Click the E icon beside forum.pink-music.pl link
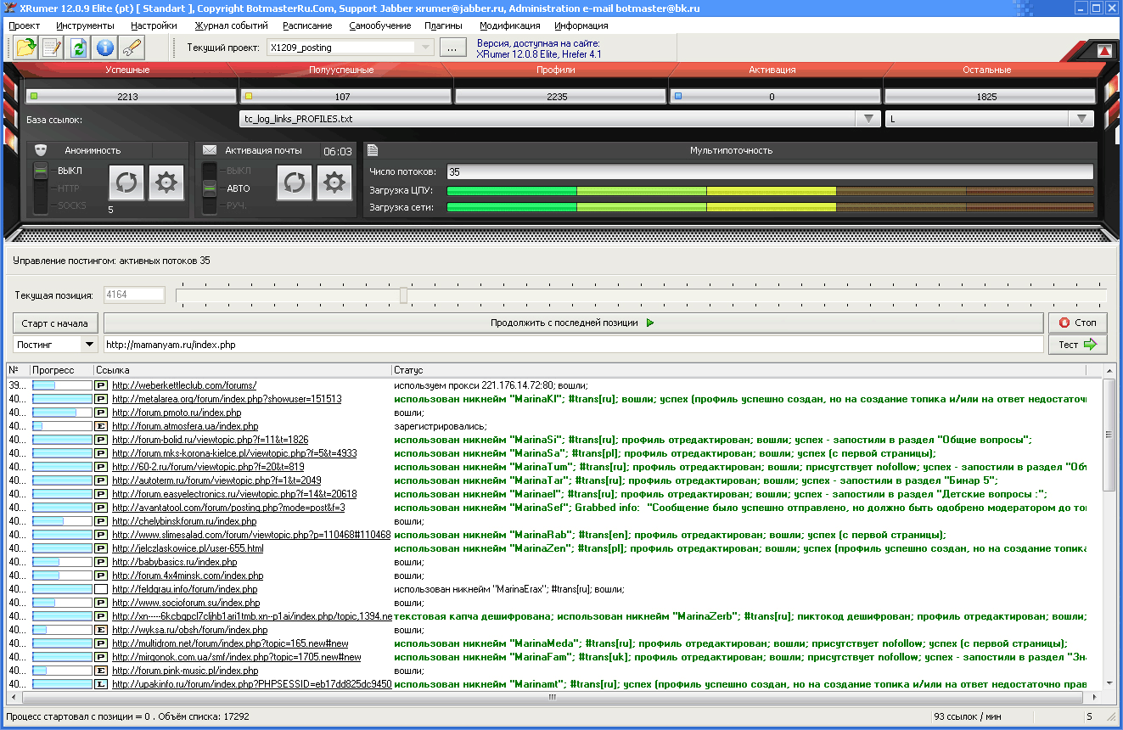 point(101,671)
